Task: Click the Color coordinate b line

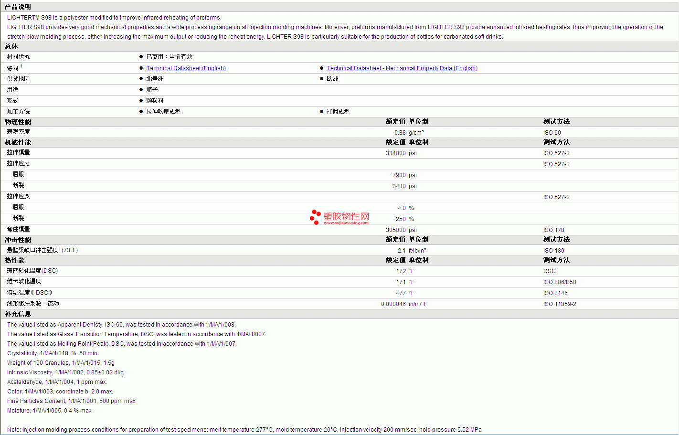Action: click(60, 392)
